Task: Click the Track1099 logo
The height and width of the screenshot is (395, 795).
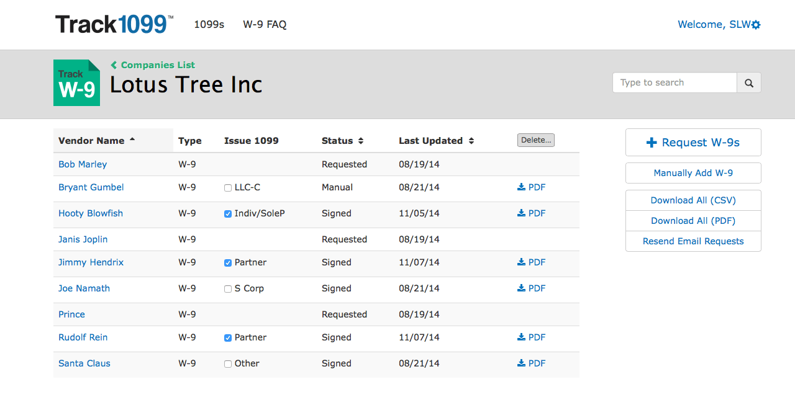Action: 114,24
